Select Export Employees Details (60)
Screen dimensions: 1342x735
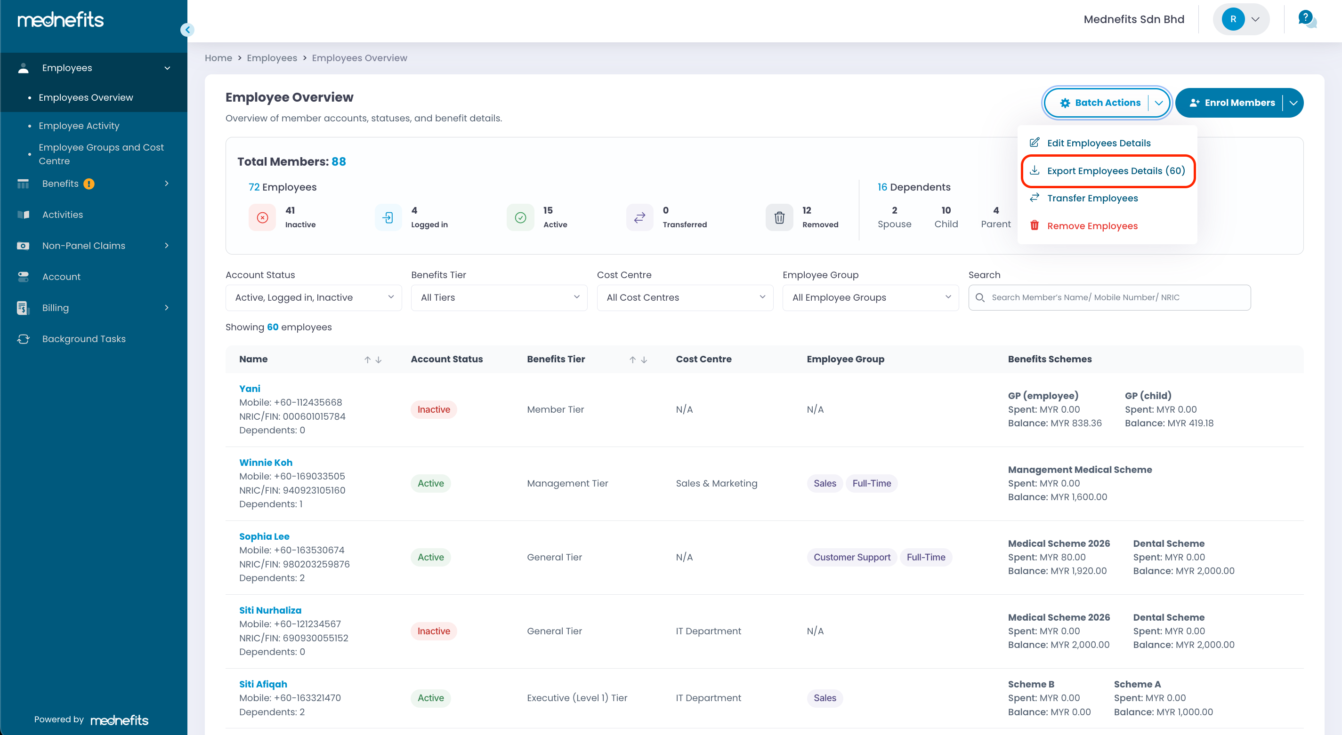click(1116, 171)
